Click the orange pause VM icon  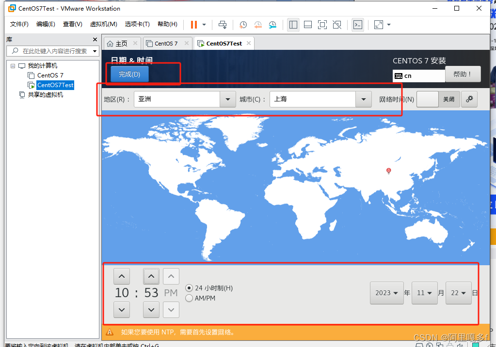[194, 25]
